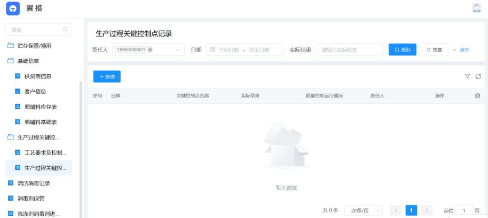Viewport: 488px width, 218px height.
Task: Click the calendar icon in the date field
Action: 213,50
